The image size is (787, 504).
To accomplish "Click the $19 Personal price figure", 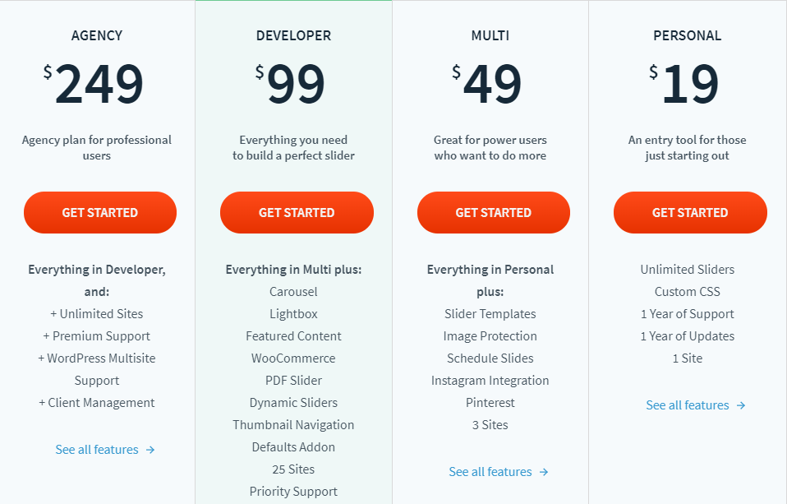I will [x=683, y=84].
